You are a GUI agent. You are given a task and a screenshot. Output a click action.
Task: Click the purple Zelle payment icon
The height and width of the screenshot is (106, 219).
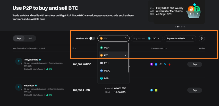tap(151, 64)
